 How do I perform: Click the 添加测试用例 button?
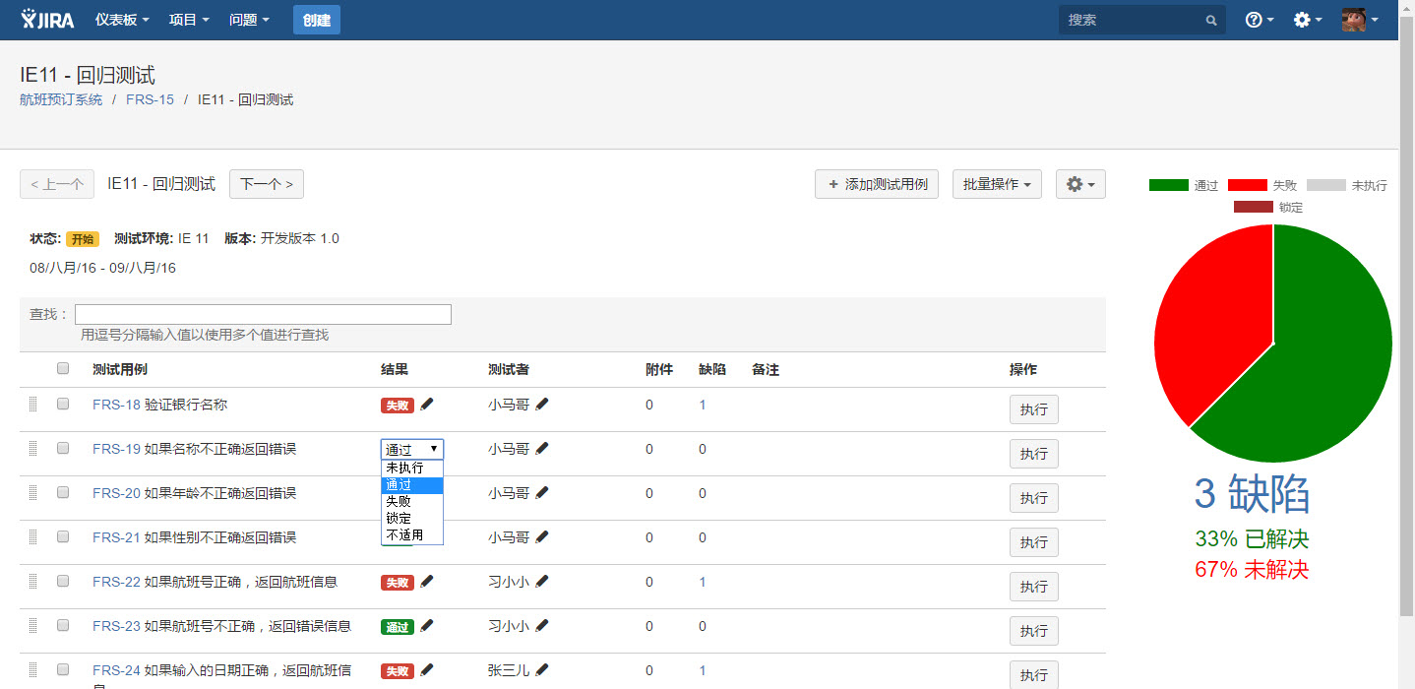877,184
